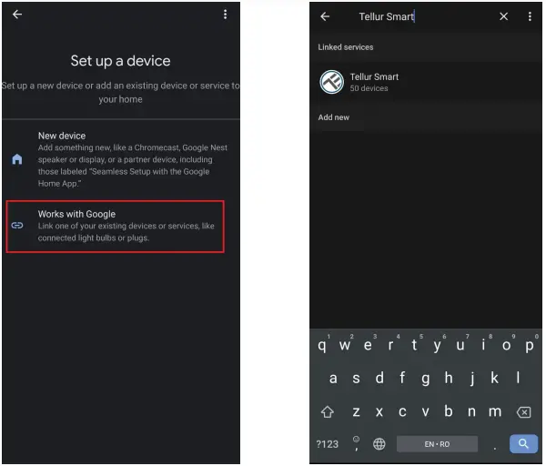
Task: Tap the globe language switch key
Action: point(379,444)
